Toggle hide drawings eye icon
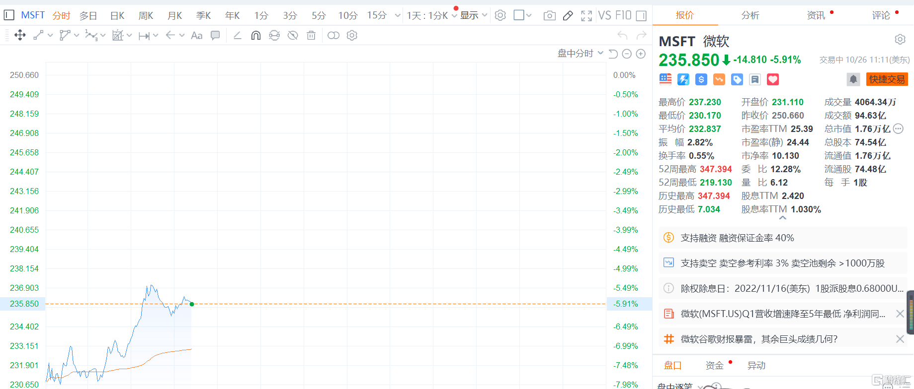 [293, 35]
